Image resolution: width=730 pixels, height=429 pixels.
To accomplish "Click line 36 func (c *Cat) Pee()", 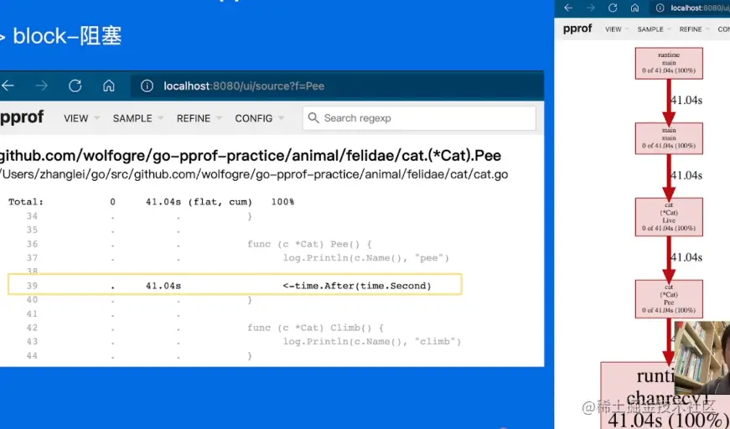I will (309, 244).
